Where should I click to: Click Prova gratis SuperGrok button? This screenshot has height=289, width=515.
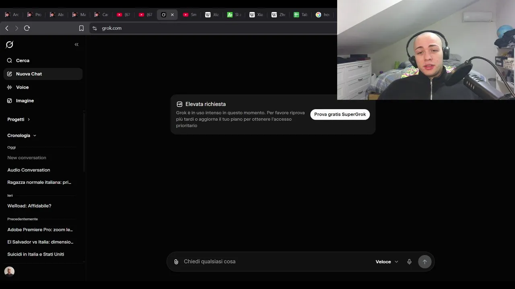[x=340, y=114]
